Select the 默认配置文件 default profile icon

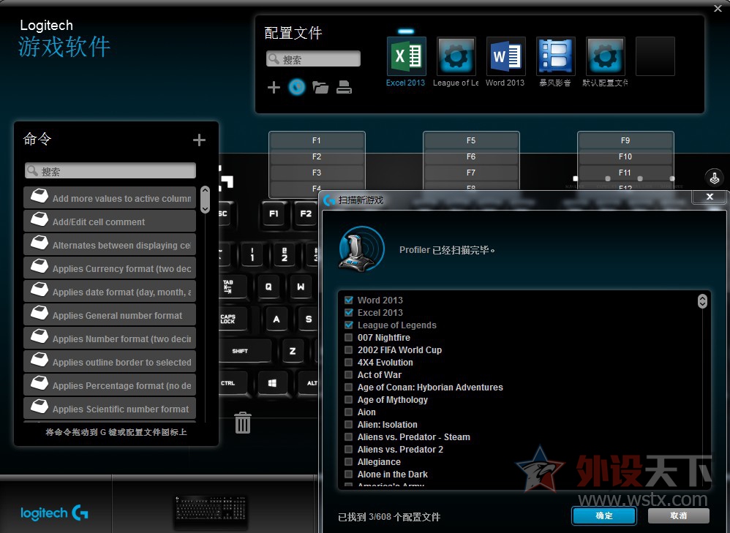tap(606, 56)
